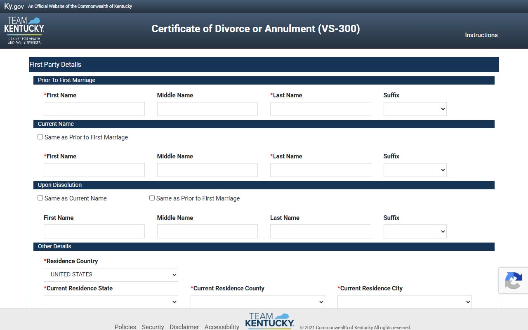Check Same as Prior to First Marriage under Current Name
The height and width of the screenshot is (330, 528).
tap(40, 137)
